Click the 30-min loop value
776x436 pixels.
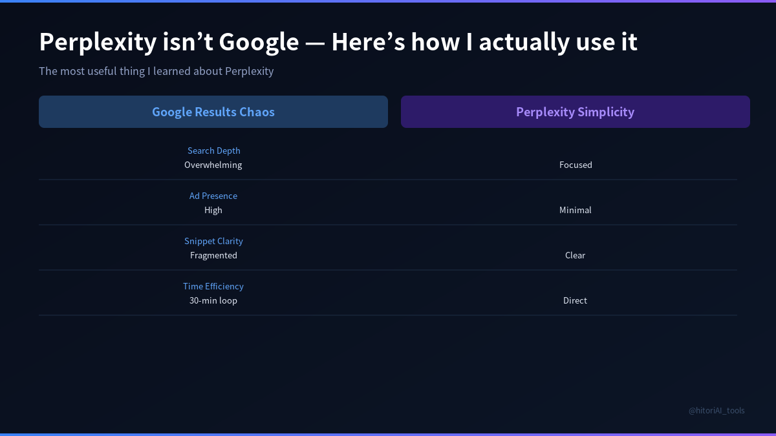(213, 300)
